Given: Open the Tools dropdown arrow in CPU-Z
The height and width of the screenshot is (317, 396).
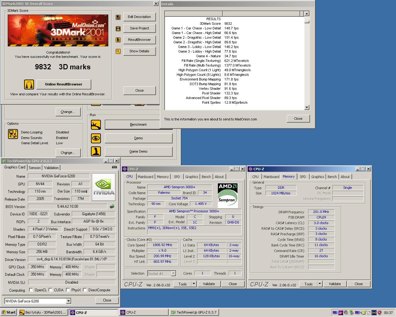Looking at the screenshot, I should click(193, 284).
